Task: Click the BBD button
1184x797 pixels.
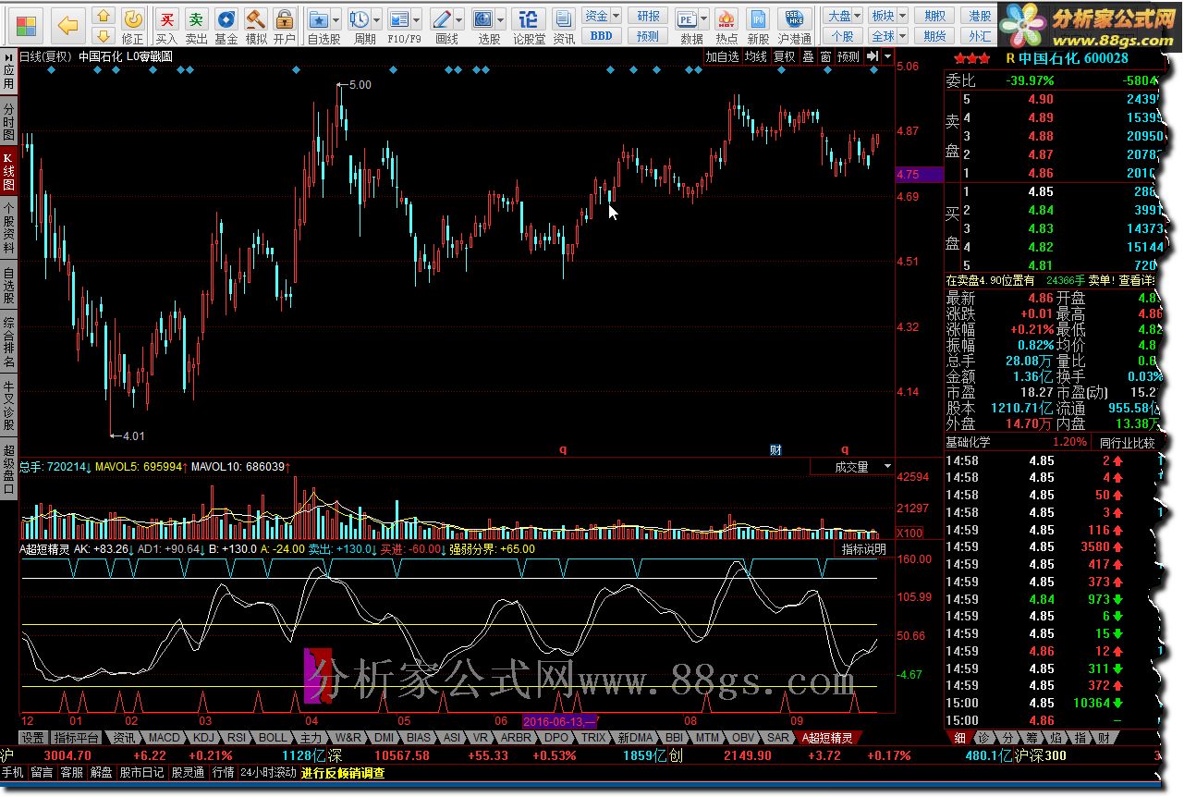Action: click(x=602, y=36)
